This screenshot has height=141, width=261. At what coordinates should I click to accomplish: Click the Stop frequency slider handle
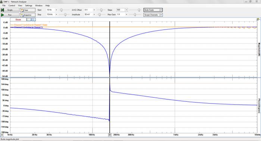click(65, 15)
